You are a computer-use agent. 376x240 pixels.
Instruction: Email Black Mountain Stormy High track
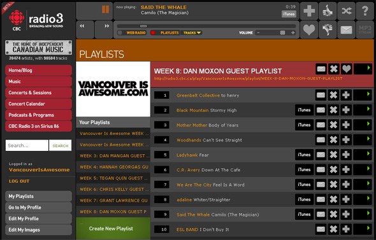321,110
